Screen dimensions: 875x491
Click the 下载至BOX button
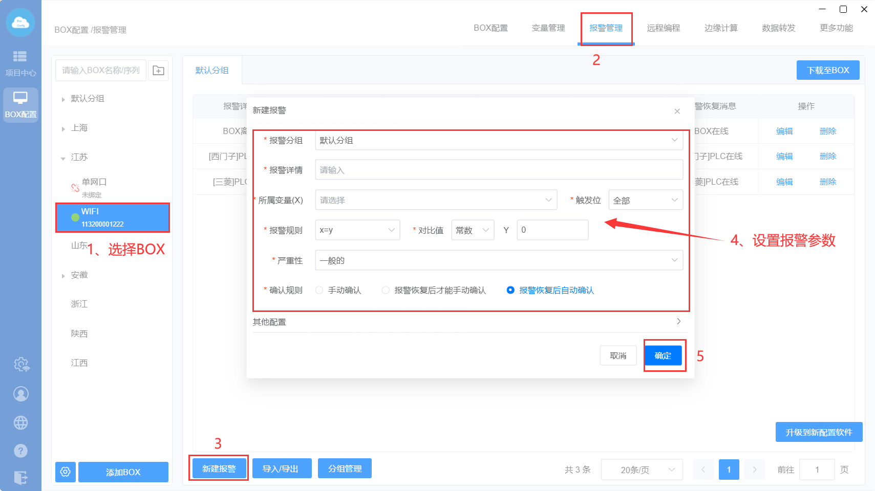(x=827, y=70)
